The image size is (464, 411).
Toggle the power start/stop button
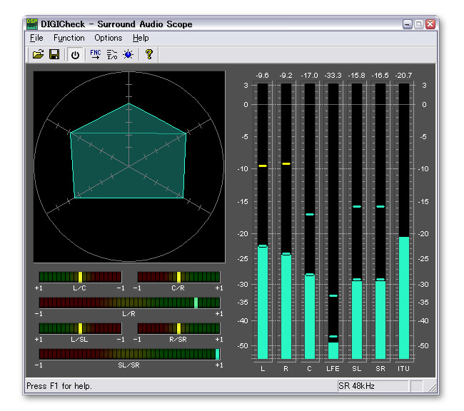click(x=75, y=54)
